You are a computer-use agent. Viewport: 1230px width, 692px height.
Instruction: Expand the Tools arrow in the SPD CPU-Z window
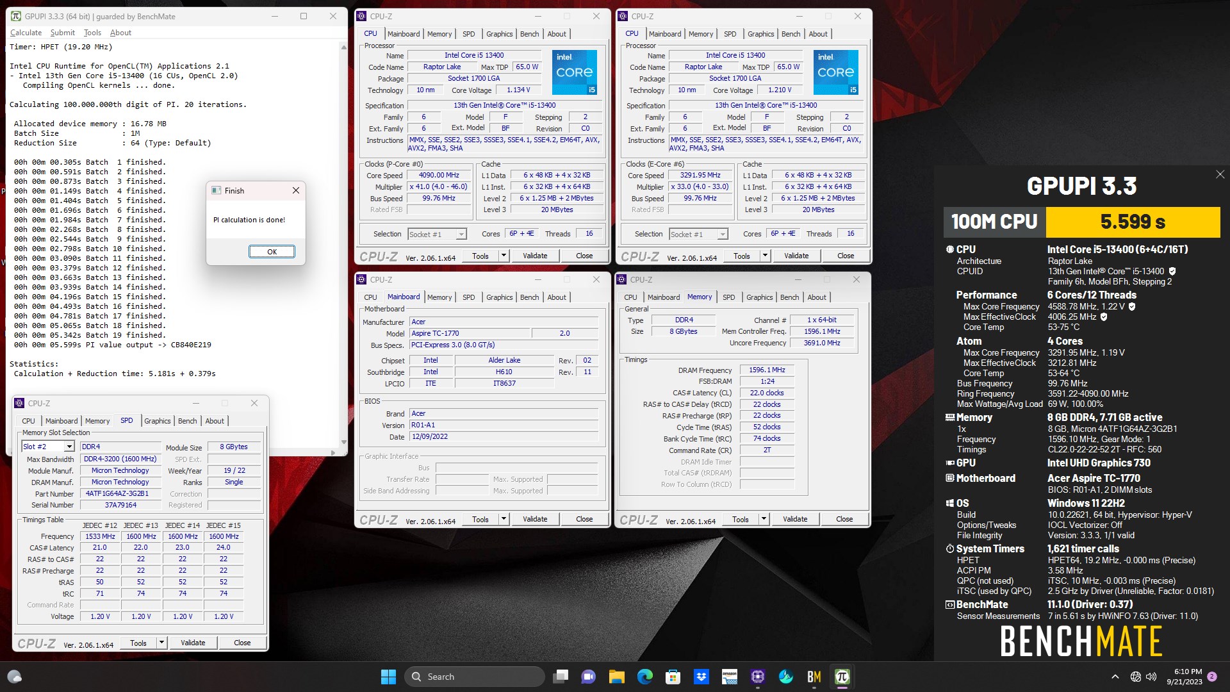tap(161, 643)
